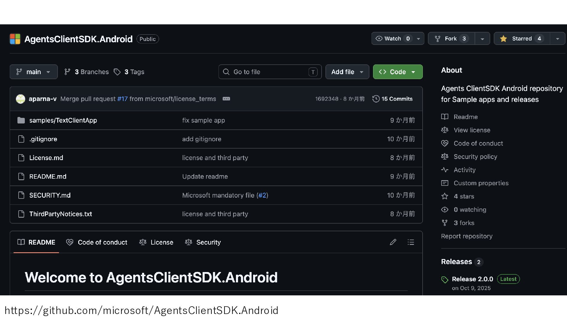Click the pencil edit README icon
The image size is (567, 319).
[x=393, y=242]
